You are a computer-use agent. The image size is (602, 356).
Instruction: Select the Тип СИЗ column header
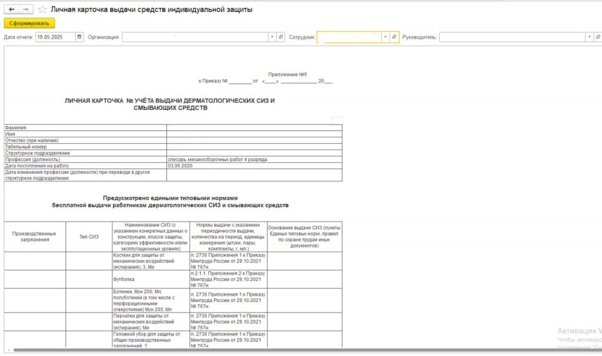pyautogui.click(x=89, y=237)
